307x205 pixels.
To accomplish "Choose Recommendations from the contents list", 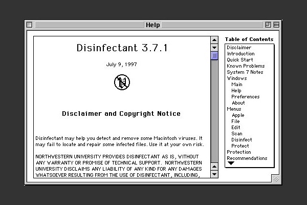I will coord(247,158).
